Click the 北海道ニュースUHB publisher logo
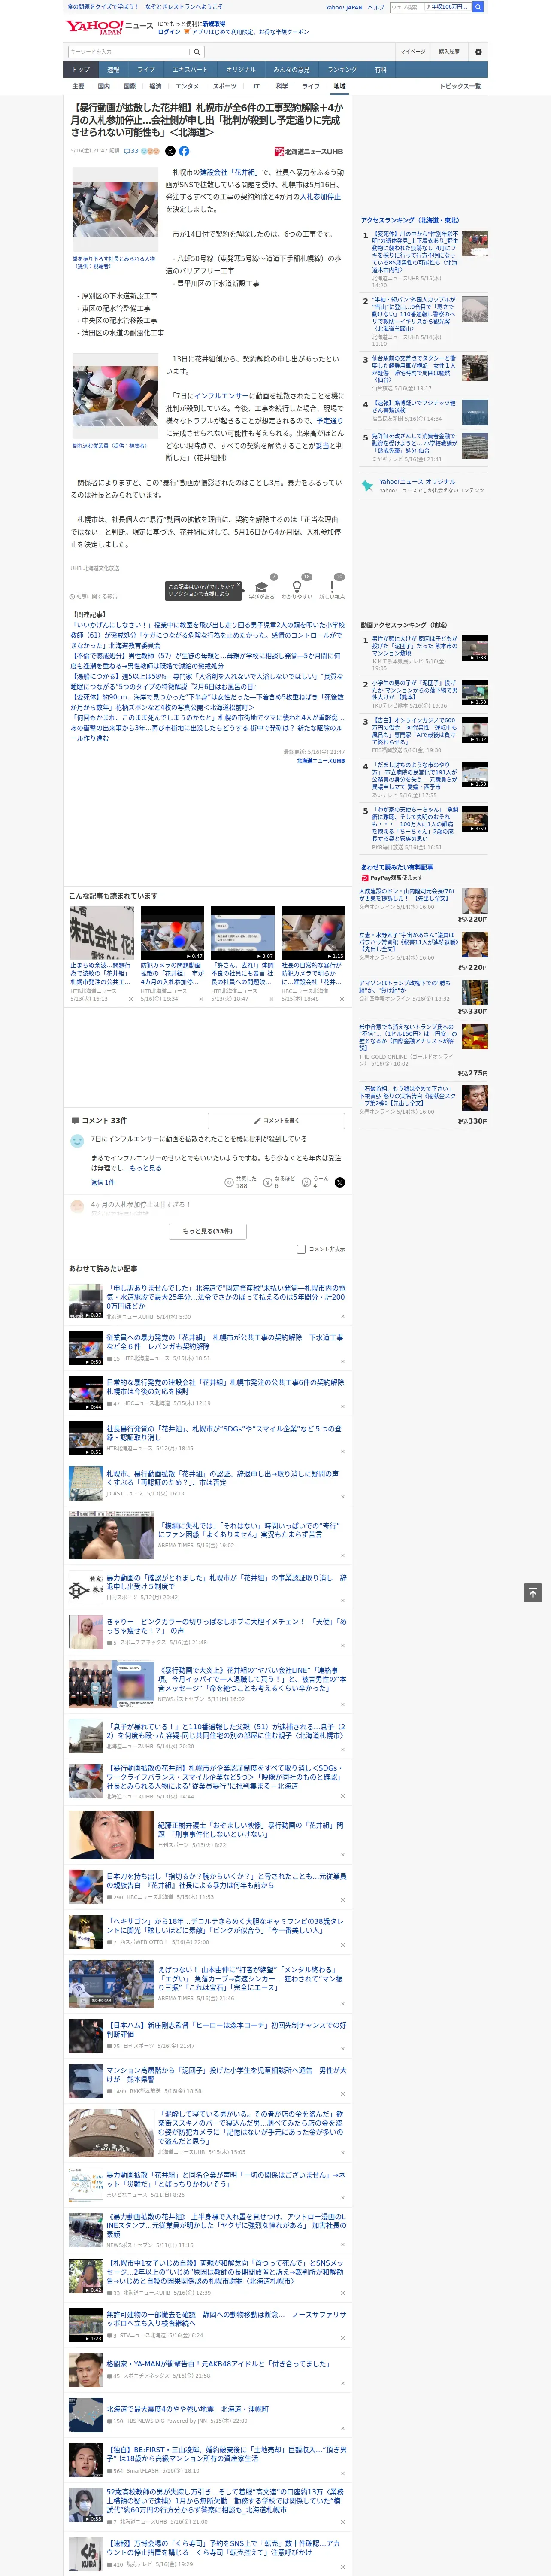Image resolution: width=551 pixels, height=2576 pixels. 309,152
